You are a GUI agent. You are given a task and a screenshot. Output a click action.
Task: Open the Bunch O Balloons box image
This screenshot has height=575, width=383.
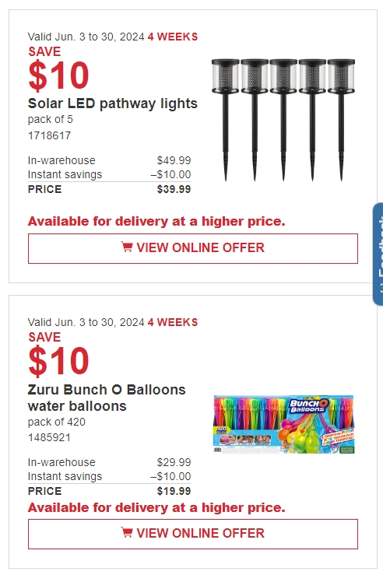point(284,424)
